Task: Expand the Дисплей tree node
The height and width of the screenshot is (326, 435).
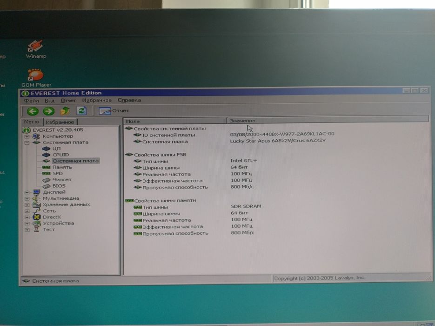Action: click(x=27, y=192)
